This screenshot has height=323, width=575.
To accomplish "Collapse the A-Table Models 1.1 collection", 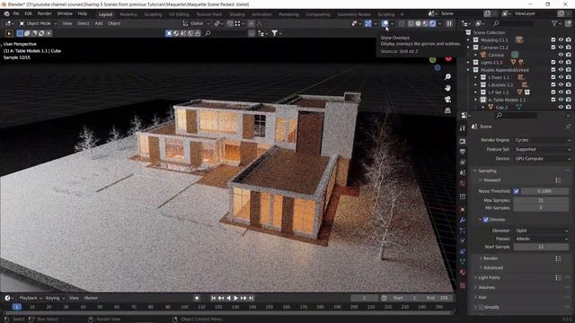I will [x=475, y=100].
